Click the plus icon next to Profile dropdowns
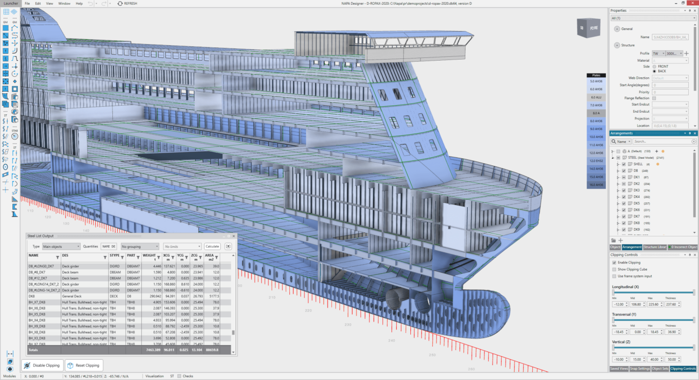Screen dimensions: 699x380 687,54
